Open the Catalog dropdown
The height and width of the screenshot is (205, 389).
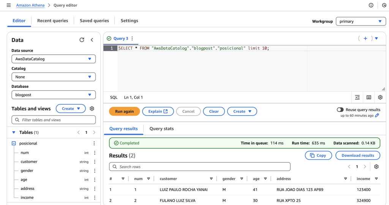click(54, 77)
